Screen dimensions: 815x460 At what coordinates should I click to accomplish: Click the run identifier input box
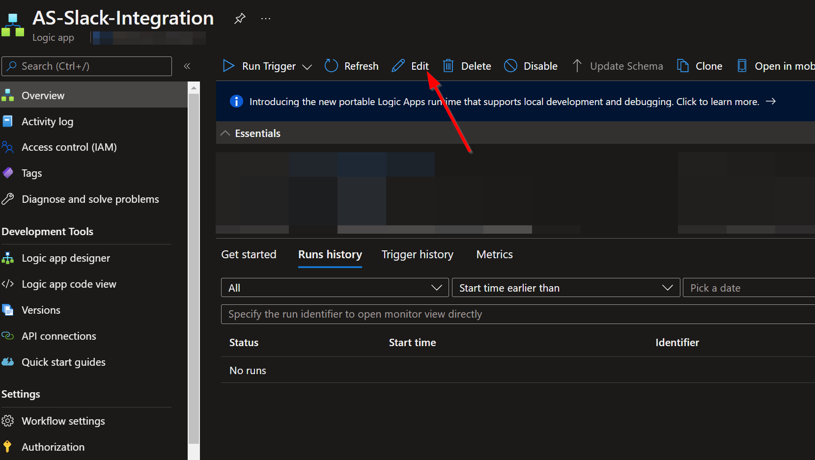click(x=518, y=314)
